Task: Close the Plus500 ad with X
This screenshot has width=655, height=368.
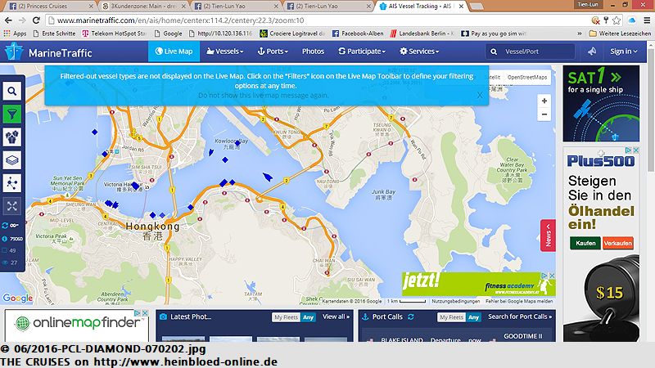Action: 636,150
